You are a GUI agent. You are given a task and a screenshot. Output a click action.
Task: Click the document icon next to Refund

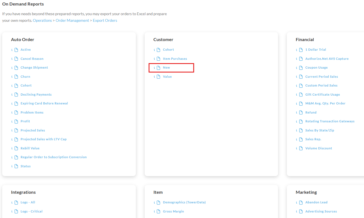click(x=301, y=112)
